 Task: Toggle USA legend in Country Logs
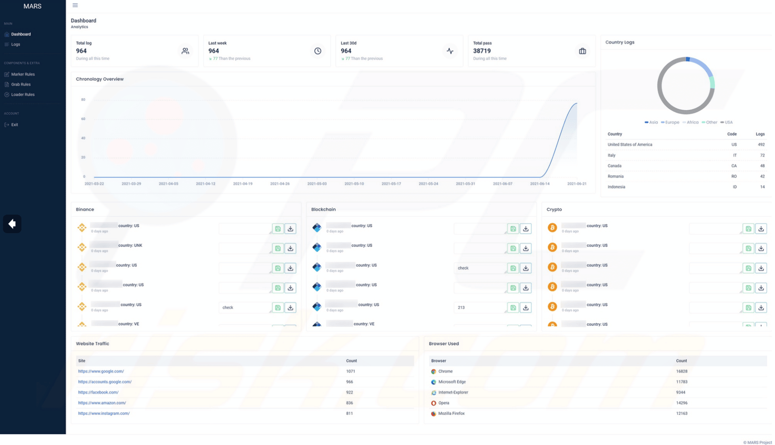click(726, 122)
